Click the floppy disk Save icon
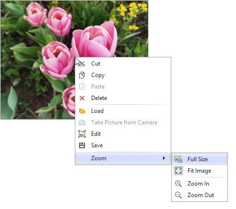The width and height of the screenshot is (236, 209). 82,145
